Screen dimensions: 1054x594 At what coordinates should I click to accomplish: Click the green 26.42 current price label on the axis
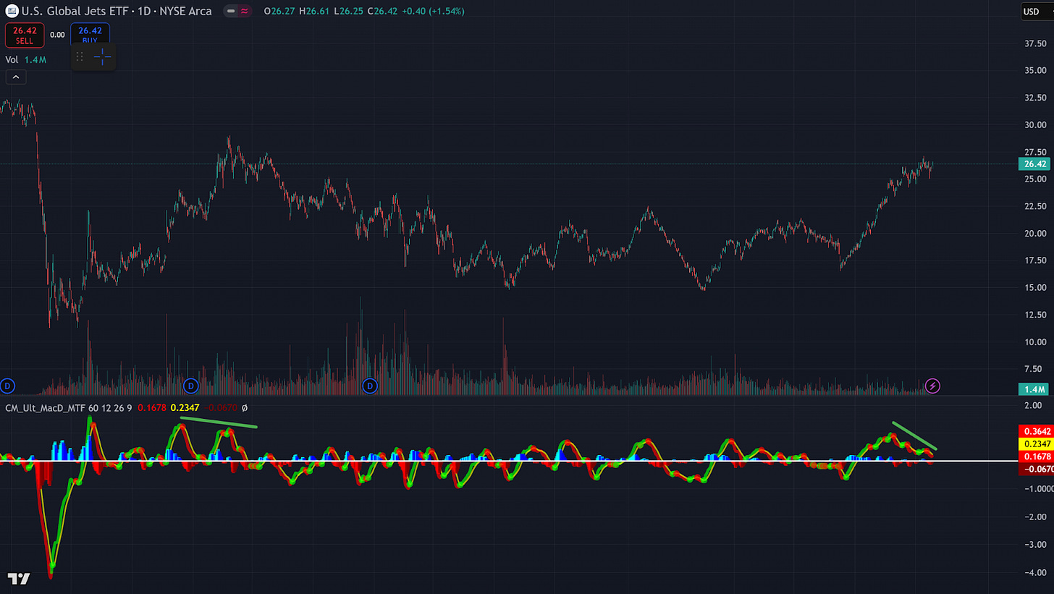[x=1034, y=164]
